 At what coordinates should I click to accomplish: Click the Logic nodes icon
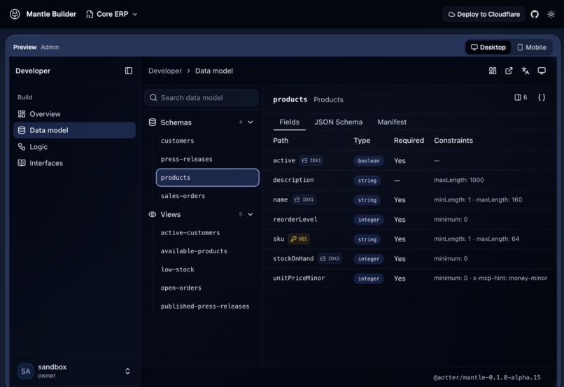click(22, 147)
